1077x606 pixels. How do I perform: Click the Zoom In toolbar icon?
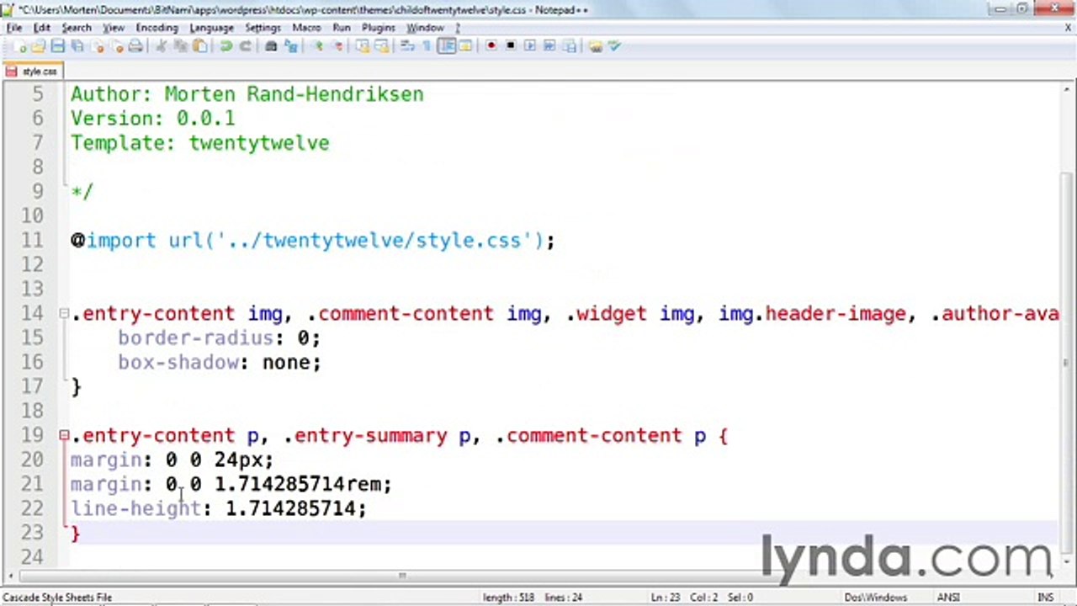click(316, 46)
